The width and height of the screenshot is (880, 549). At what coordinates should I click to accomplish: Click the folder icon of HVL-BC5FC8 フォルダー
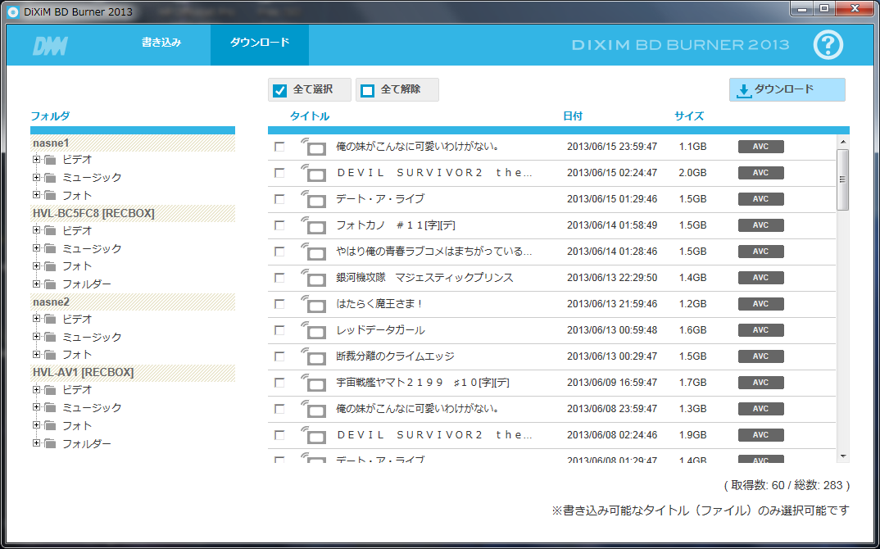pos(51,284)
